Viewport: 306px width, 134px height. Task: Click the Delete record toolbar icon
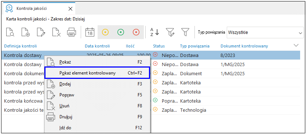[x=57, y=32]
